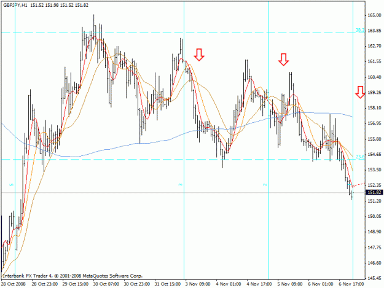
Task: Click the 30 Oct 23:00 time label
Action: point(137,284)
